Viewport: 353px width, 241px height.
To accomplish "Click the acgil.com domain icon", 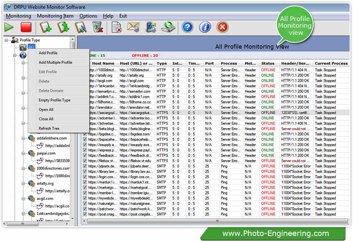I will point(32,198).
